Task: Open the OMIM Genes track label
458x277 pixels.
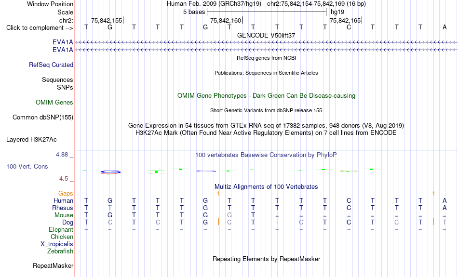Action: coord(54,103)
